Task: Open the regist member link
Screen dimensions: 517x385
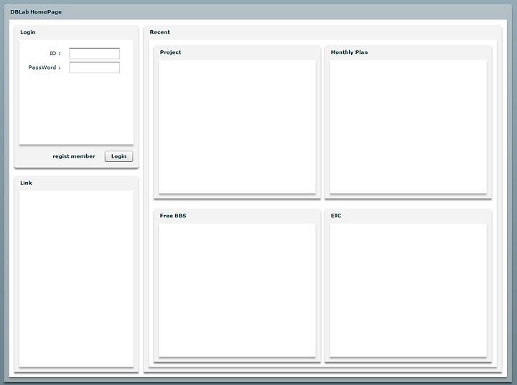Action: pyautogui.click(x=74, y=156)
